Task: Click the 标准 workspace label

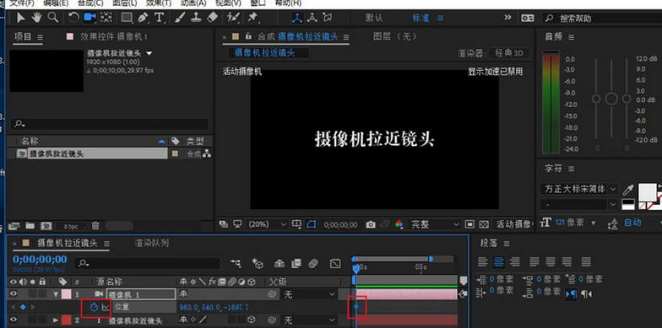Action: click(x=421, y=19)
